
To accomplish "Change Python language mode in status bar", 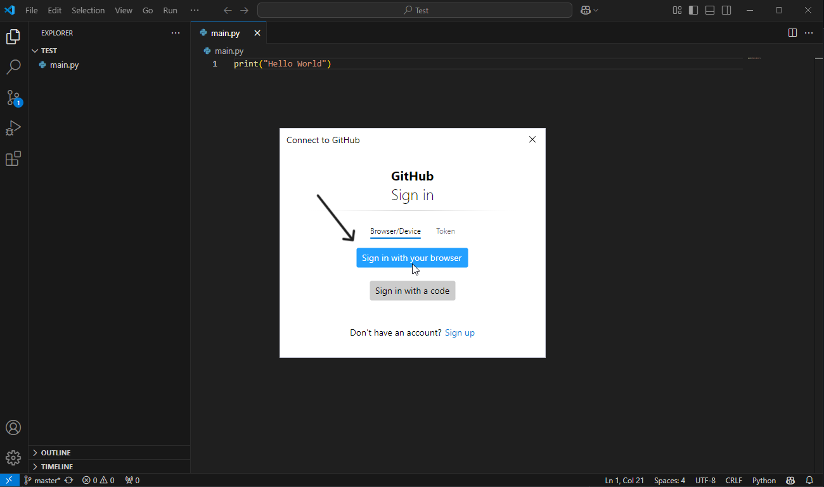I will point(764,480).
